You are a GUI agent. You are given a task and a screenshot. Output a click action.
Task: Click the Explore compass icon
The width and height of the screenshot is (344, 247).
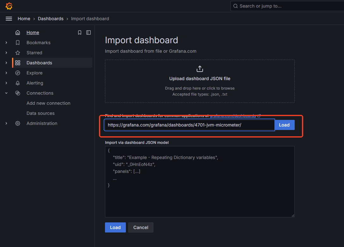click(18, 73)
